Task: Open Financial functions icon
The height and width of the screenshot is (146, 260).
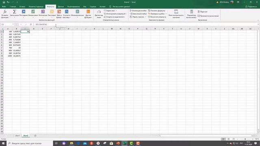Action: pyautogui.click(x=33, y=11)
